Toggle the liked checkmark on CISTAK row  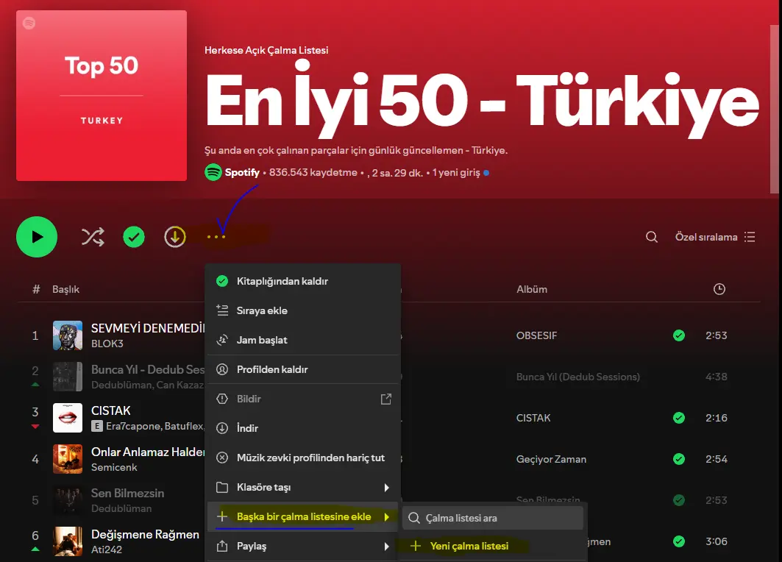click(x=679, y=418)
